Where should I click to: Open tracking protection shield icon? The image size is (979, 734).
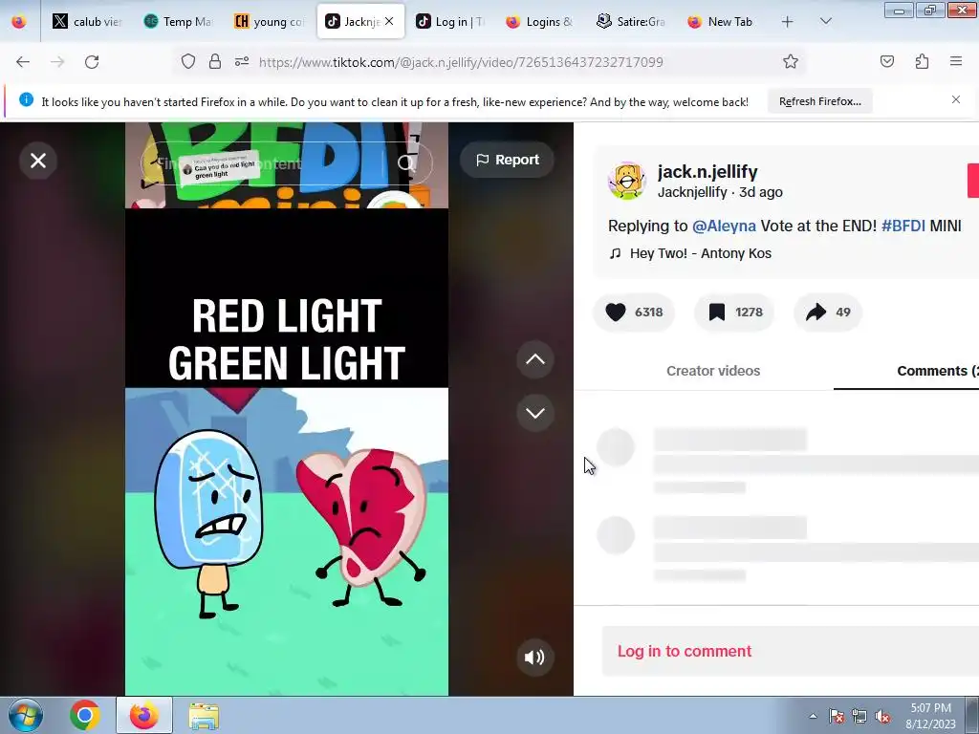pyautogui.click(x=188, y=62)
